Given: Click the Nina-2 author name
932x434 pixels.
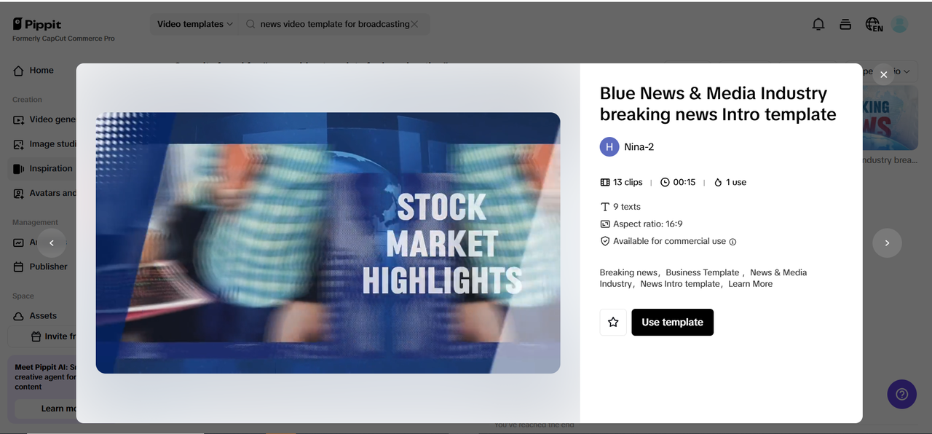Looking at the screenshot, I should click(x=639, y=147).
